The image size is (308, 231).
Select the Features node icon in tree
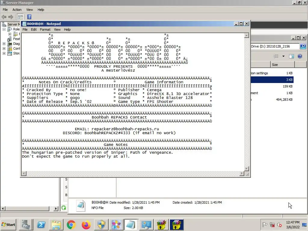(9, 39)
